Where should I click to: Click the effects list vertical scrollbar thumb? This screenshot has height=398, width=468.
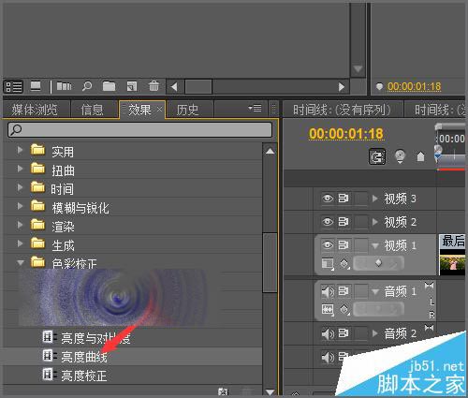pyautogui.click(x=270, y=262)
